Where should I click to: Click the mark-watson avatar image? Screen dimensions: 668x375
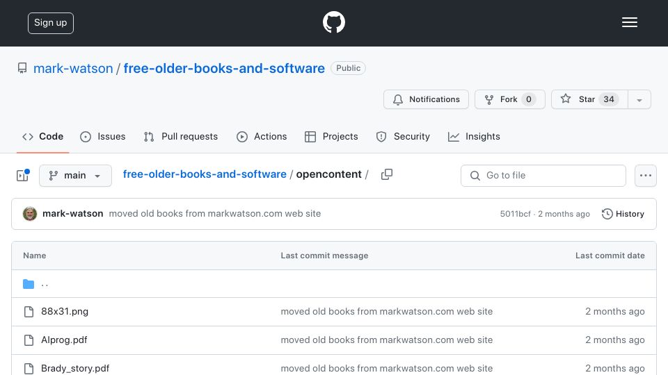pos(30,213)
